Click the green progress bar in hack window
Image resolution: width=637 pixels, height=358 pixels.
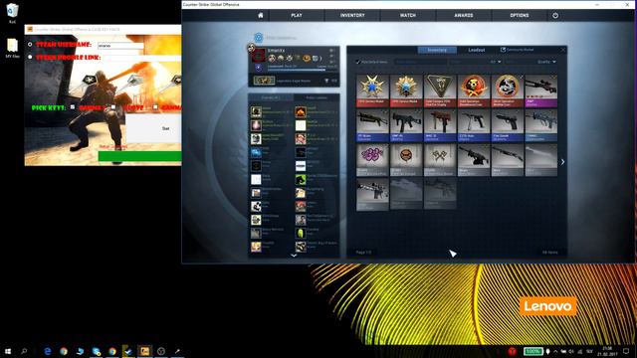pos(139,156)
